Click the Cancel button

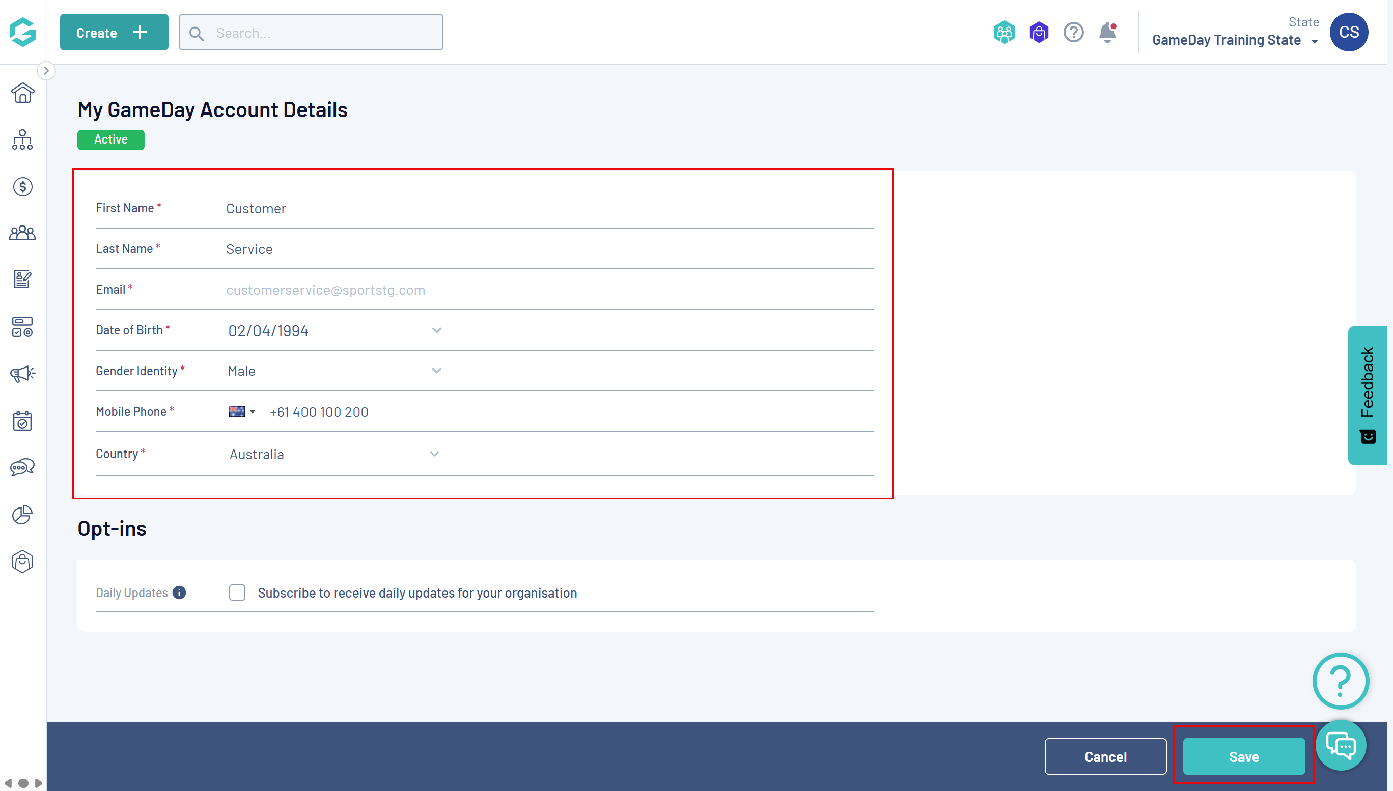[1105, 756]
